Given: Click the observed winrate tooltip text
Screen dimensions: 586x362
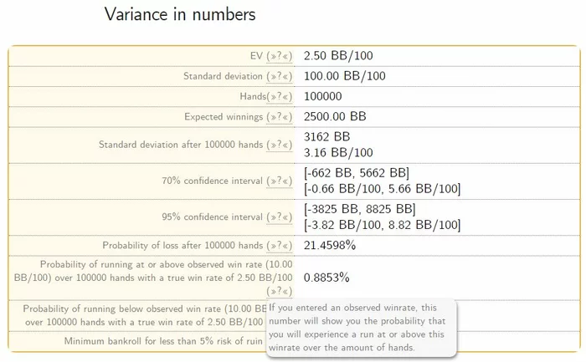Looking at the screenshot, I should point(362,326).
